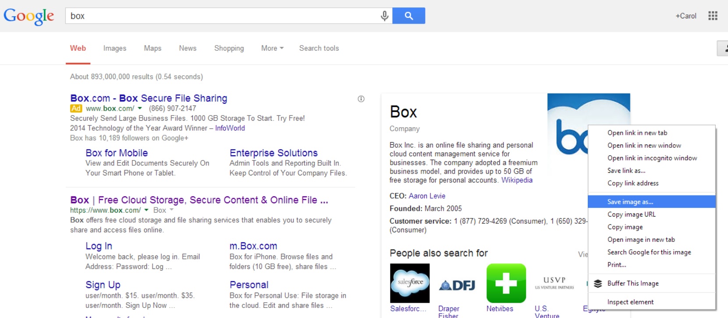728x318 pixels.
Task: Select Save link as...
Action: coord(652,171)
